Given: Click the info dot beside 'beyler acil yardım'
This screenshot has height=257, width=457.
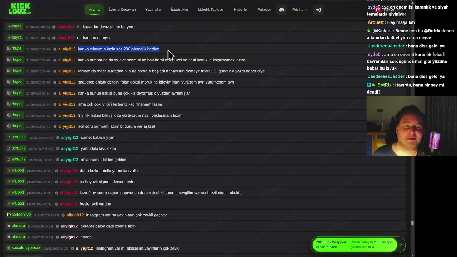Looking at the screenshot, I should [56, 204].
